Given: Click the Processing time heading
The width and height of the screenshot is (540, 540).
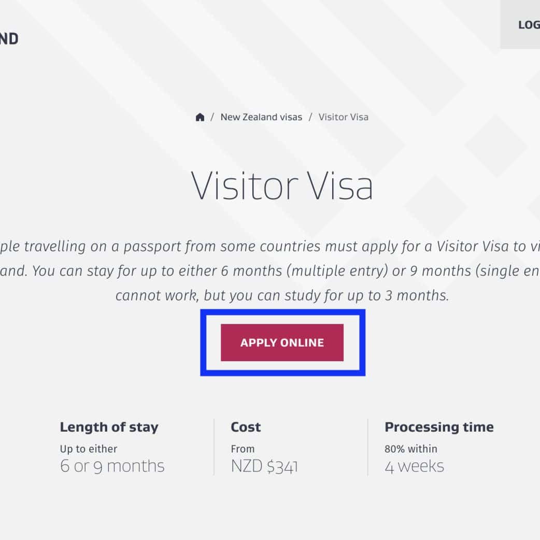Looking at the screenshot, I should 439,427.
